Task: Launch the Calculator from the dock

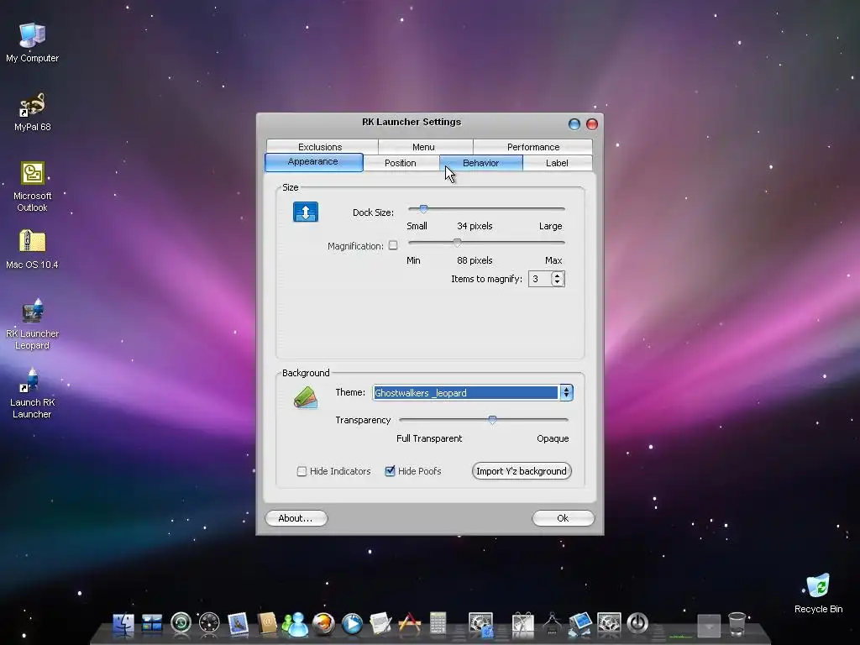Action: (x=438, y=624)
